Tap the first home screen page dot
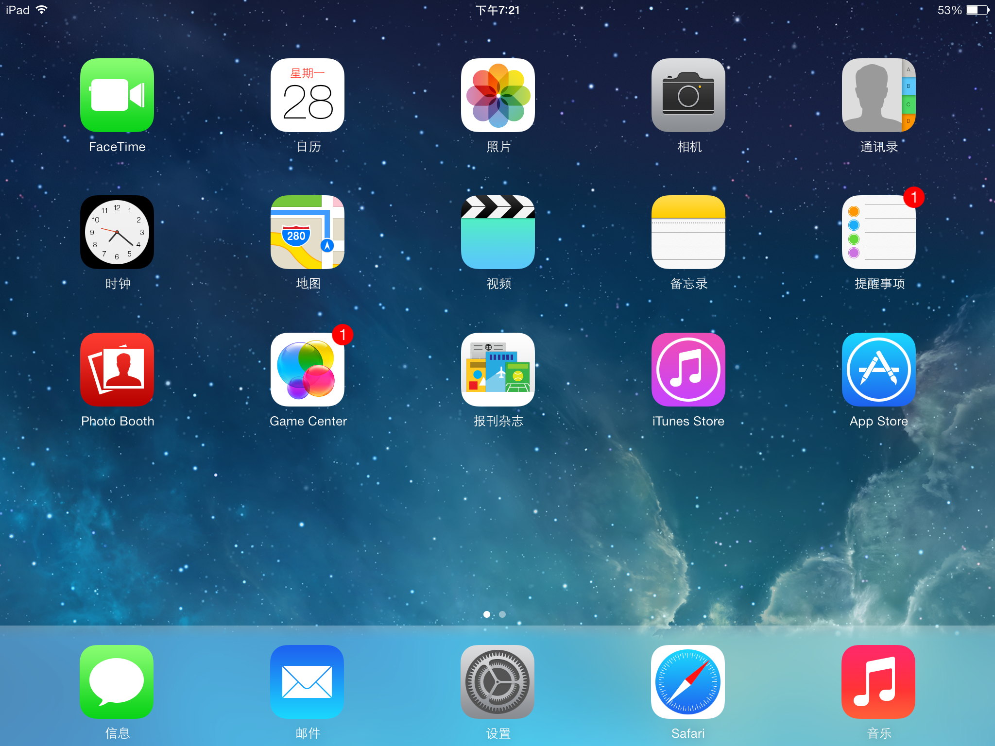Screen dimensions: 995x746 click(487, 614)
